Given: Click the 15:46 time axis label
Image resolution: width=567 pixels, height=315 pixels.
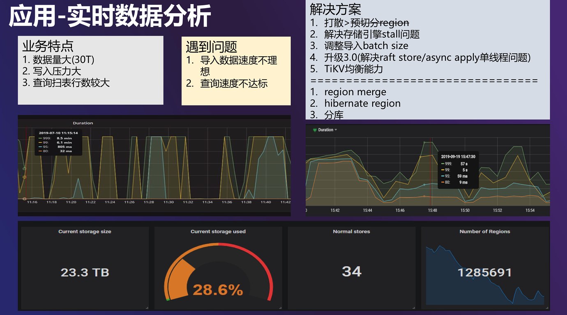Looking at the screenshot, I should pyautogui.click(x=400, y=210).
